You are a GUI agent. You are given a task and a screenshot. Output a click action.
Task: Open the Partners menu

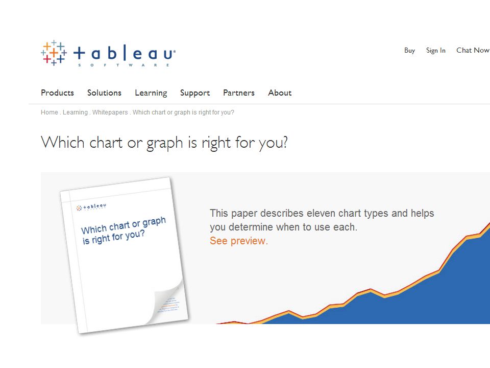(239, 93)
